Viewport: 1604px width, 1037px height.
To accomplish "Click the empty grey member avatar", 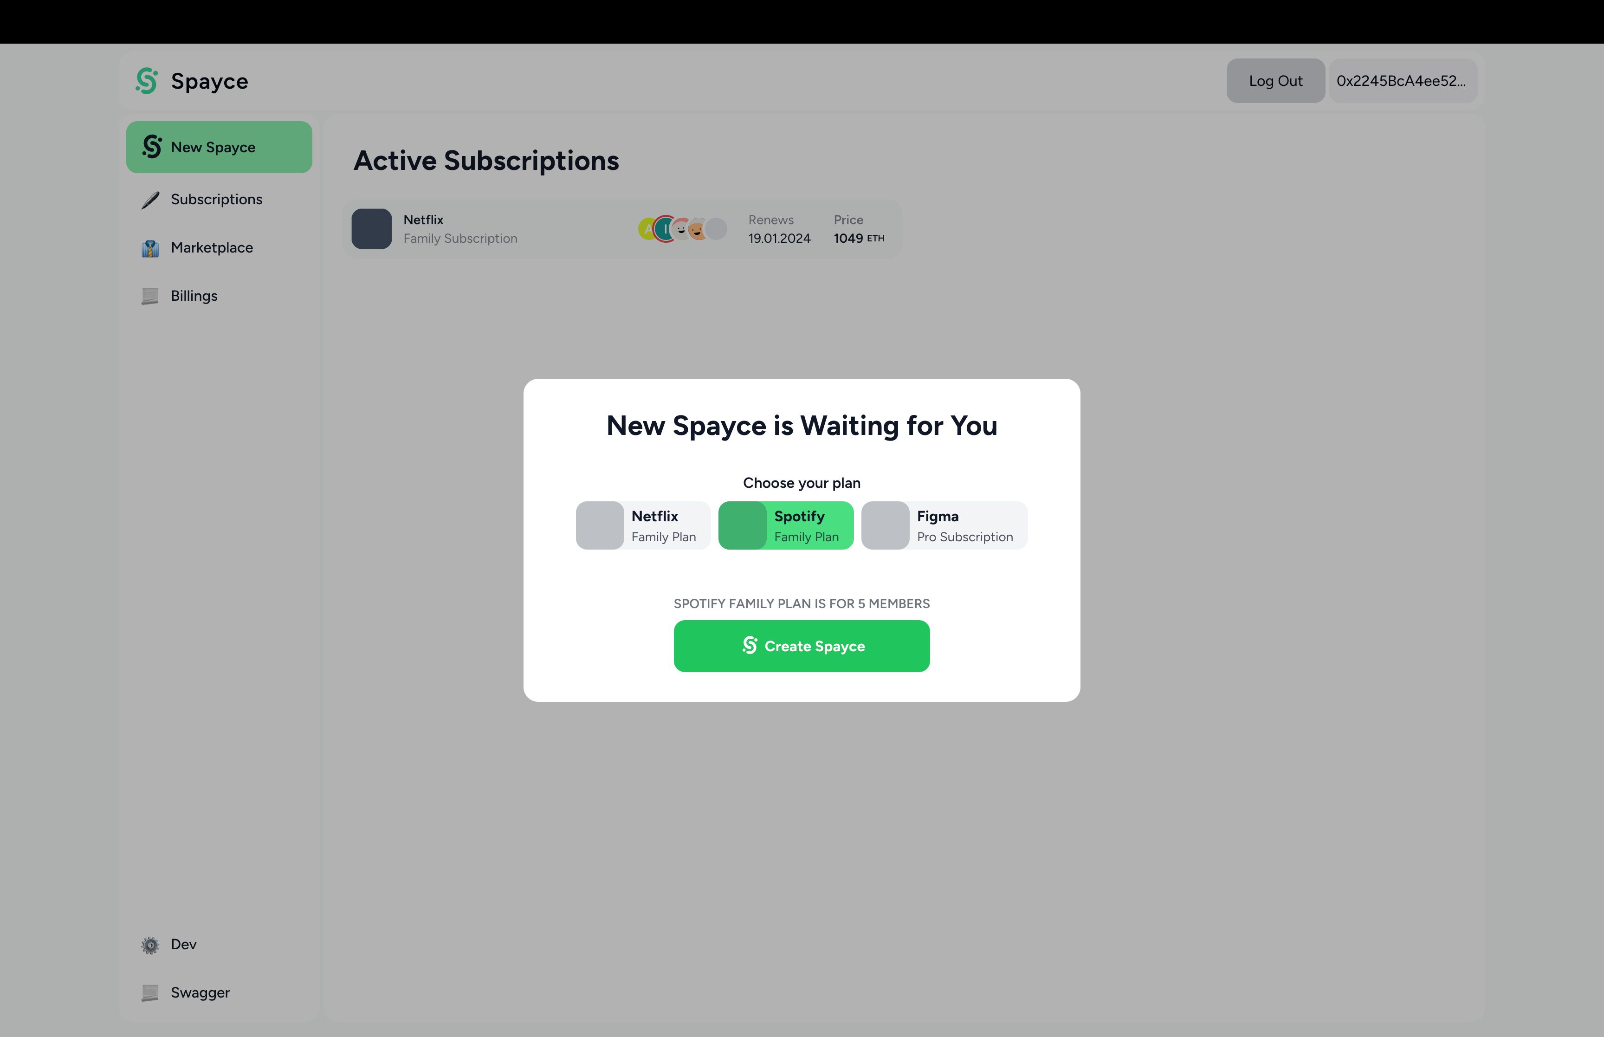I will (716, 229).
